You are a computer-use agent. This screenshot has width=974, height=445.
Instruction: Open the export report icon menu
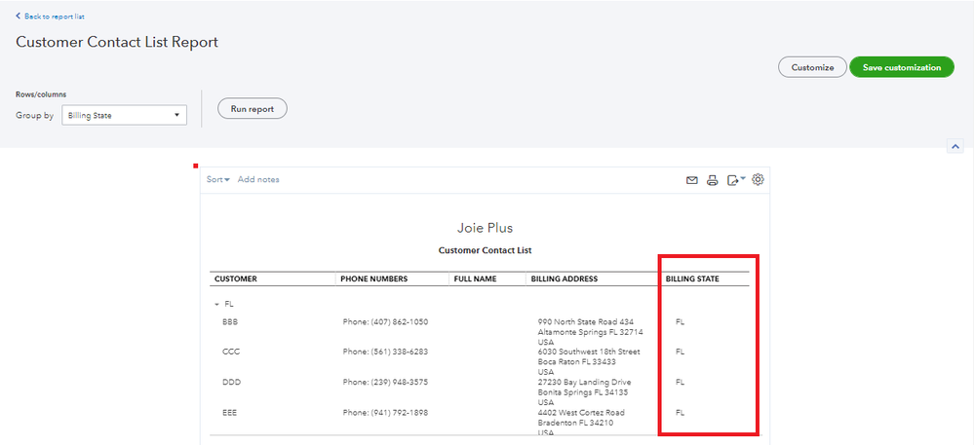736,180
